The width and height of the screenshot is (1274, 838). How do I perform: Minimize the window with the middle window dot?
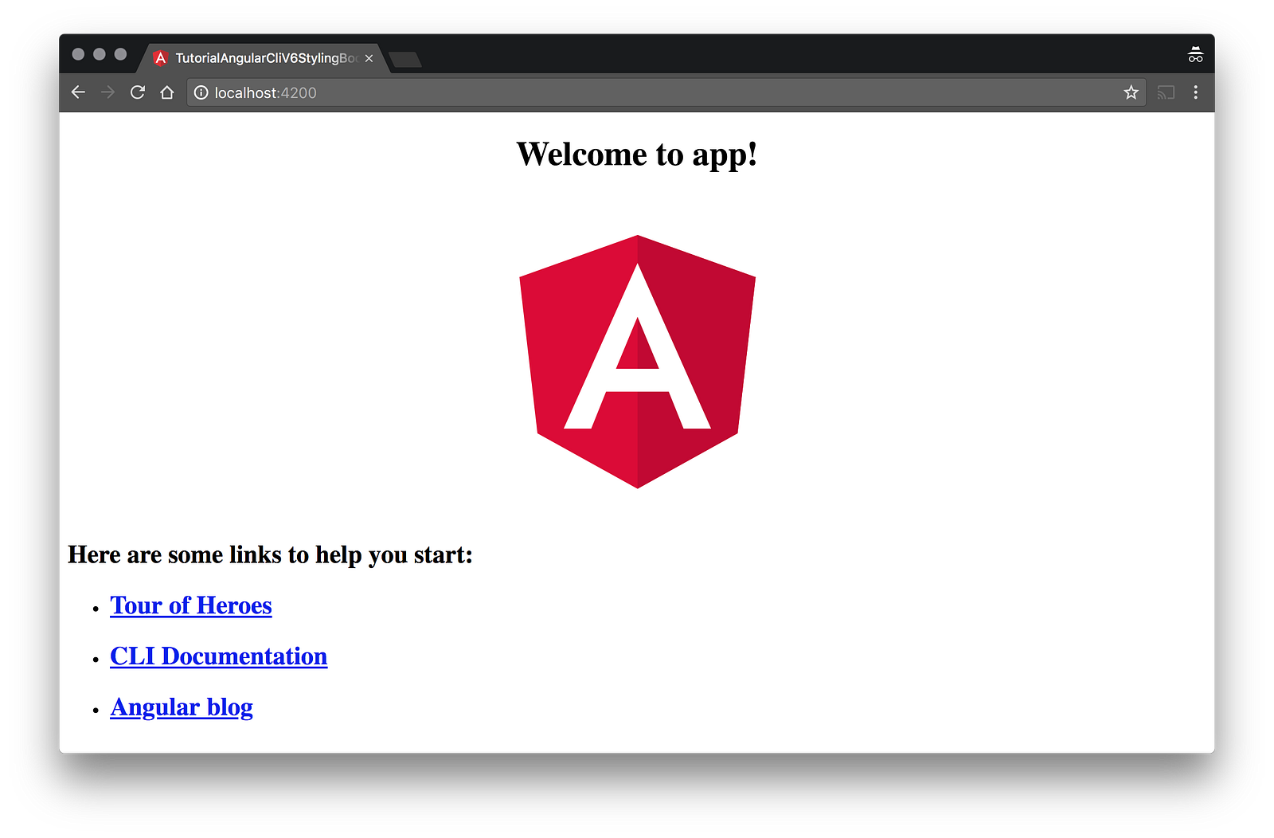tap(100, 54)
